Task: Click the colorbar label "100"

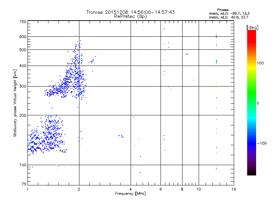Action: (x=260, y=63)
